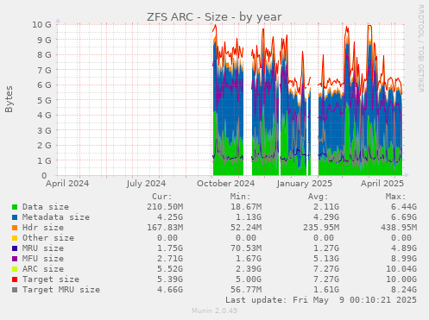Click the orange Hdr size legend swatch

coord(15,228)
